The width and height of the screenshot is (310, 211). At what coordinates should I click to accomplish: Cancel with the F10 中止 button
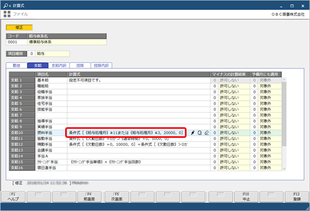(246, 197)
